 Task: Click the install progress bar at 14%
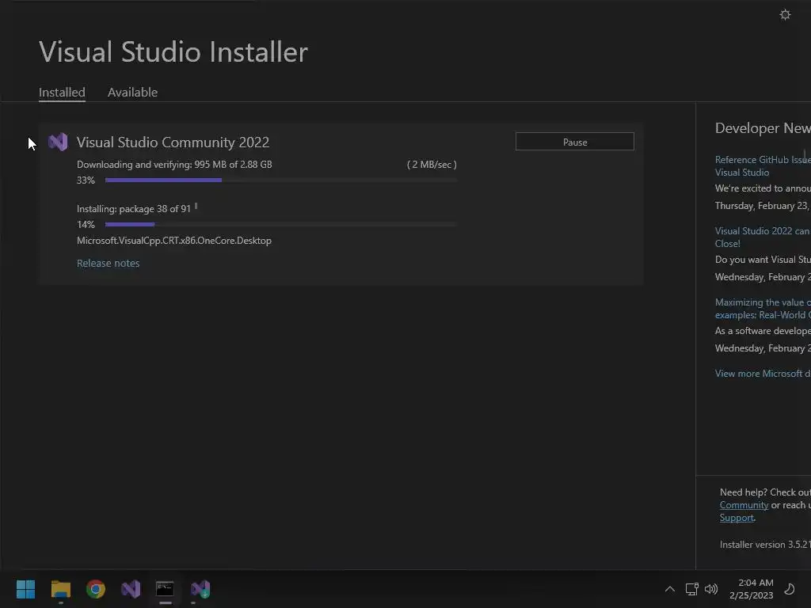281,224
